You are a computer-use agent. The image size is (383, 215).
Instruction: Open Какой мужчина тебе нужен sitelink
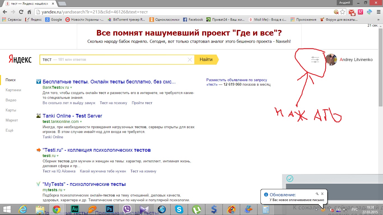(x=103, y=171)
